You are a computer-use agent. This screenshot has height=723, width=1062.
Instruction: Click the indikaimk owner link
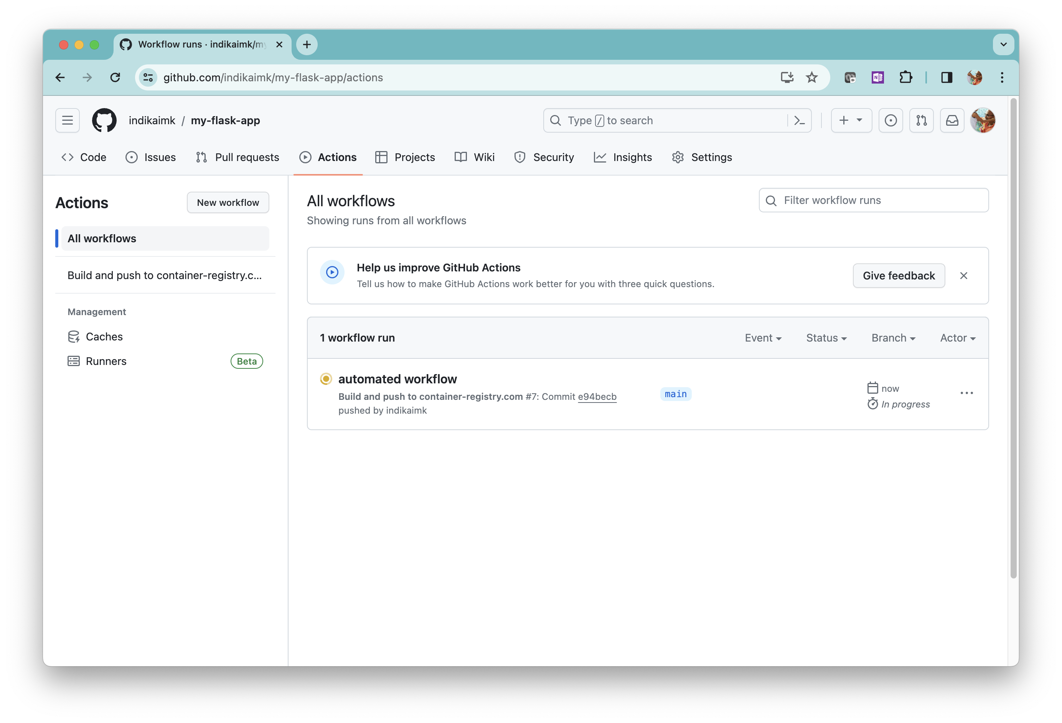point(152,121)
